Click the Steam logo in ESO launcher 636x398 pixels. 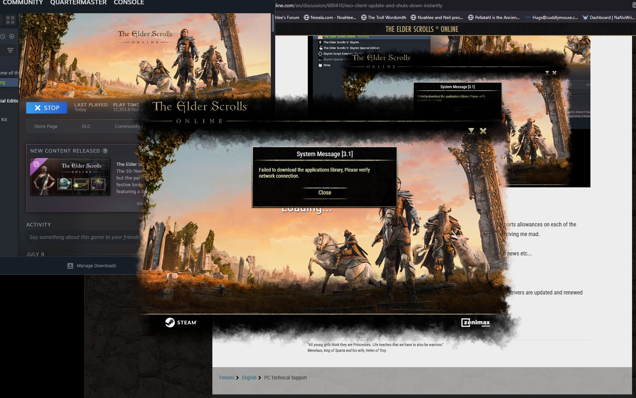point(181,322)
